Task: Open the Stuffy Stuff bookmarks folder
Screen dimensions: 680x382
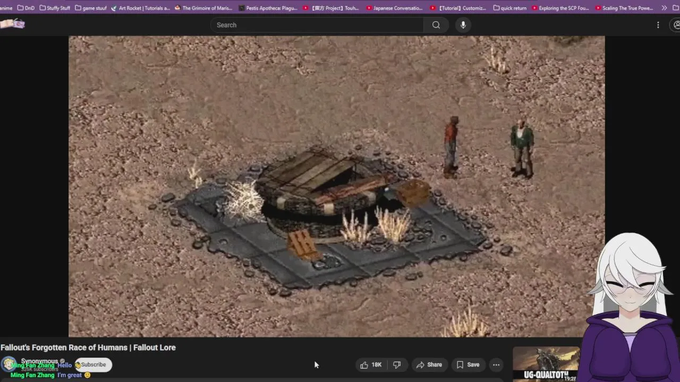Action: [55, 8]
